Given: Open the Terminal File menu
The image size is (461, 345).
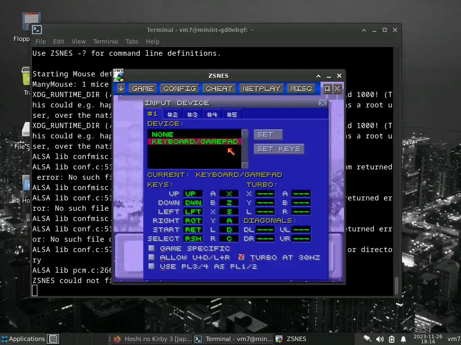Looking at the screenshot, I should (x=41, y=41).
